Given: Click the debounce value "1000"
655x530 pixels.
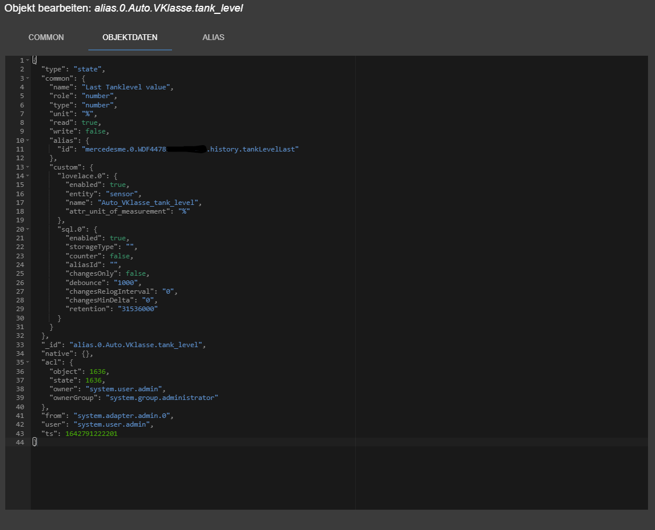Looking at the screenshot, I should [x=126, y=283].
